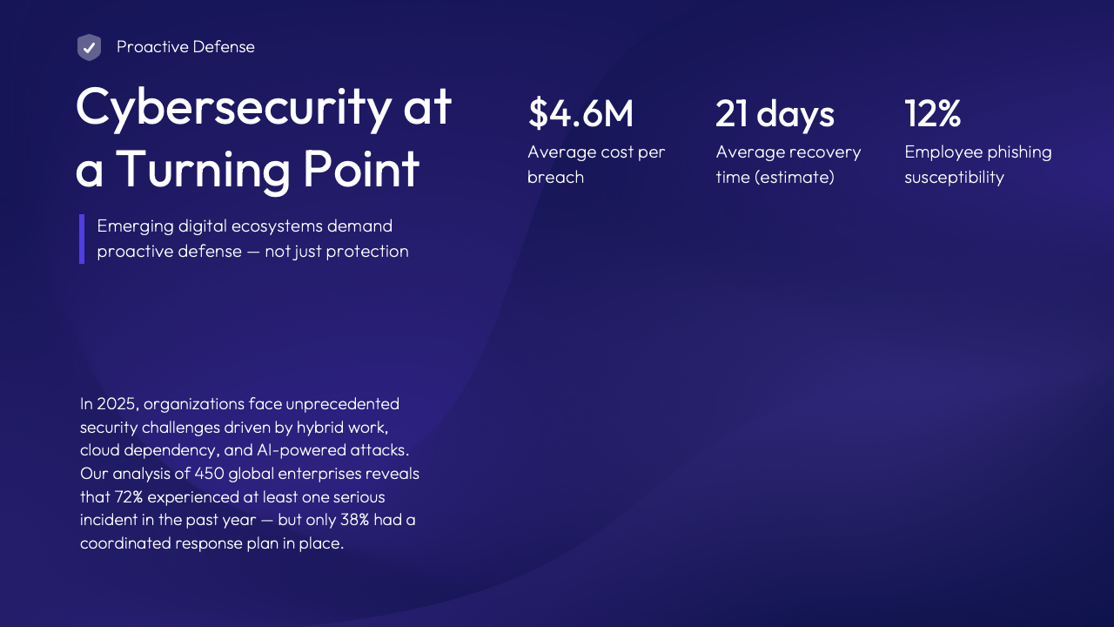Select the 72% figure in the paragraph

pyautogui.click(x=129, y=497)
